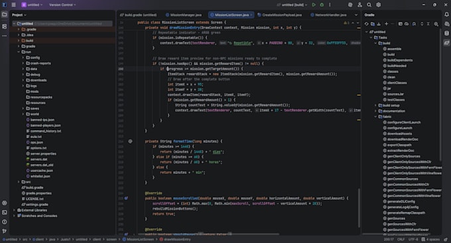Open the Git tool window icon

click(5, 231)
